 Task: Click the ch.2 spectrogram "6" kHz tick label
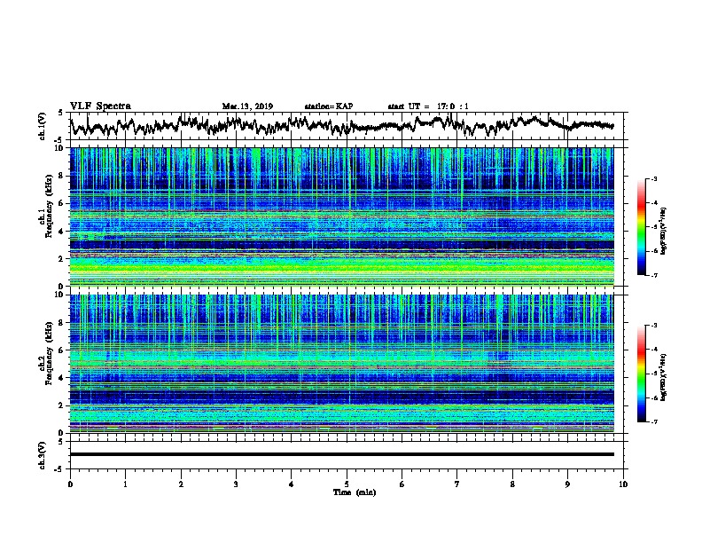[x=62, y=350]
